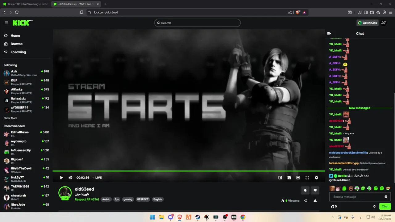Open Bigloaaf recommended channel
Image resolution: width=395 pixels, height=222 pixels.
26,161
